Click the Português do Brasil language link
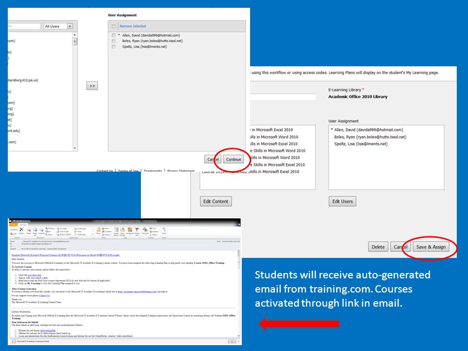 (86, 255)
